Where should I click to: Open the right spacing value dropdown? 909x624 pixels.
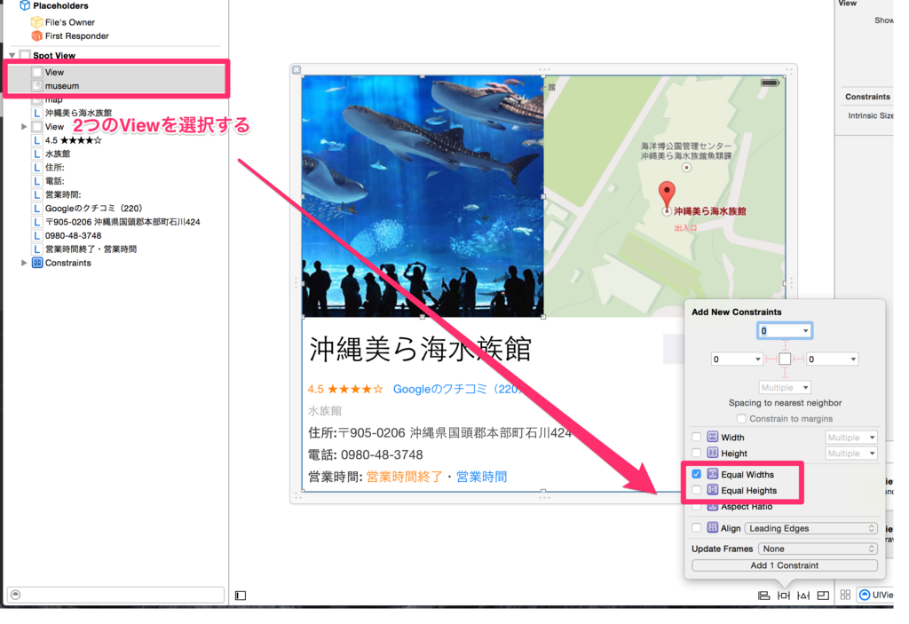pyautogui.click(x=853, y=359)
